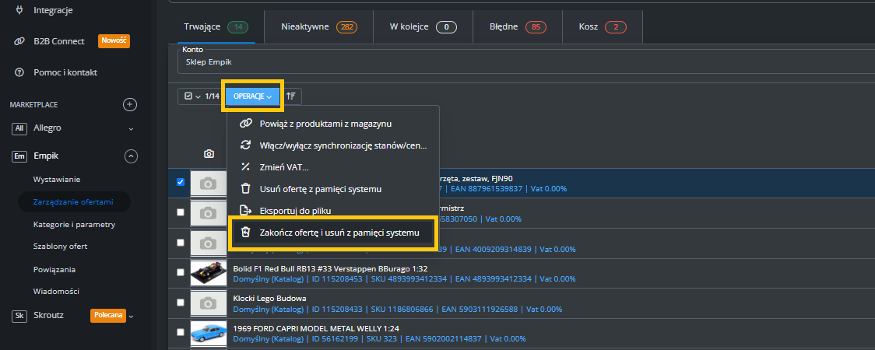The image size is (875, 350).
Task: Click the plus icon next to Marketplace
Action: [x=131, y=104]
